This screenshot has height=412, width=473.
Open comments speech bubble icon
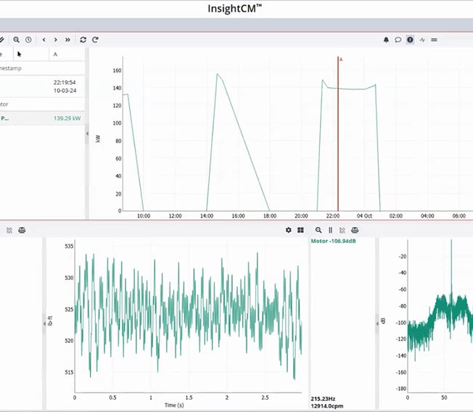point(398,40)
